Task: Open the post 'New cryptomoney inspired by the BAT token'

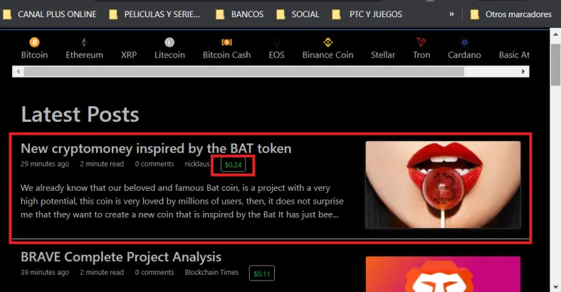Action: (156, 148)
